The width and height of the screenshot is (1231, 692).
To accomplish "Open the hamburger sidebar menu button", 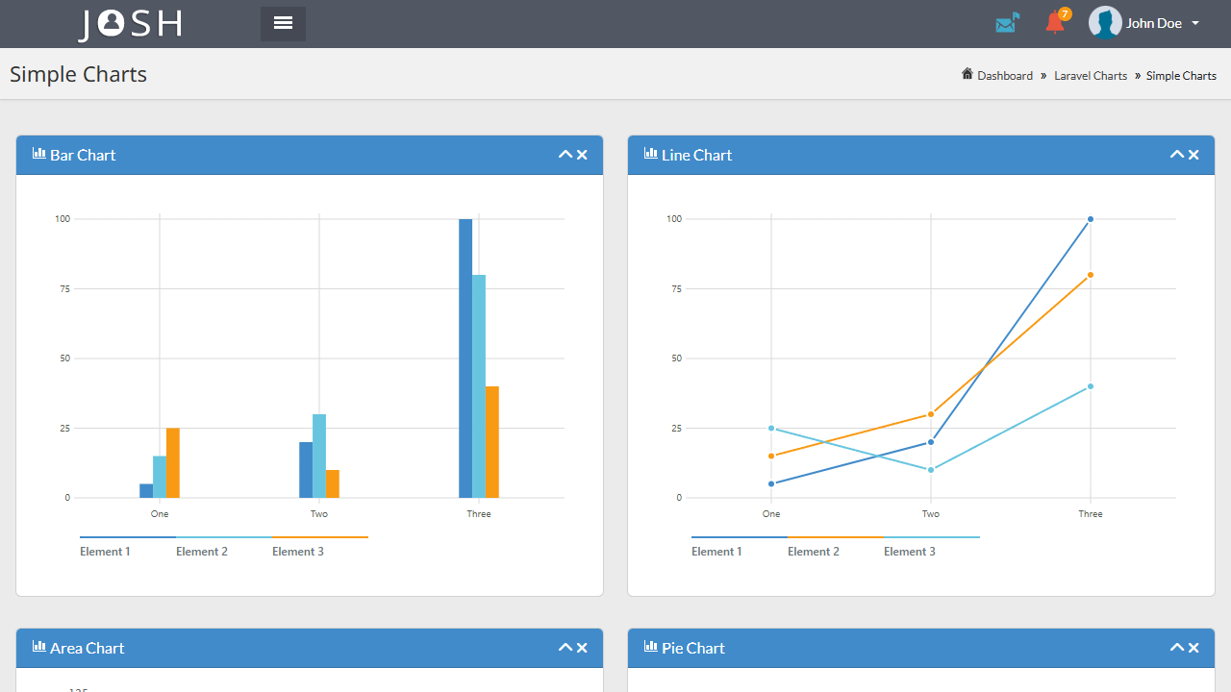I will point(283,23).
